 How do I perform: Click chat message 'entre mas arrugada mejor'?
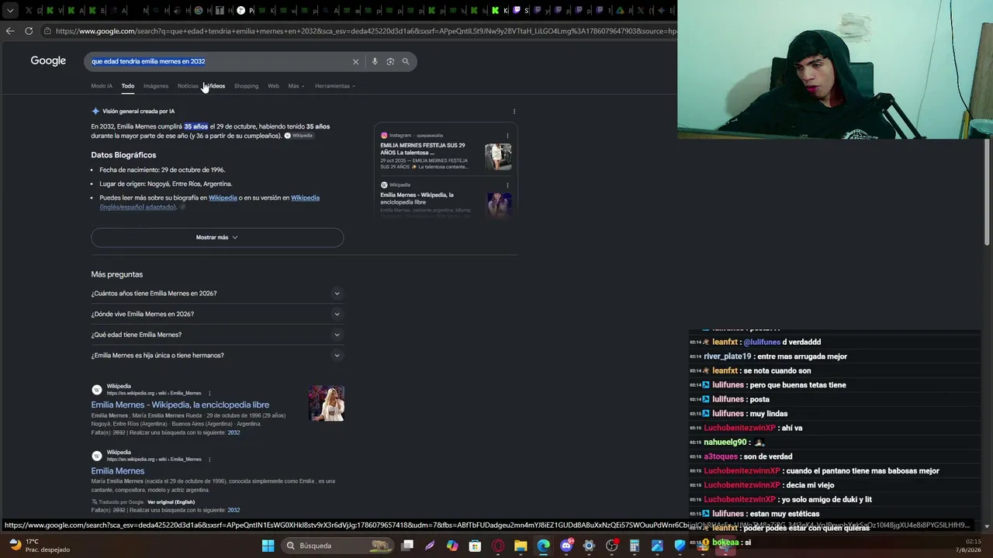click(x=802, y=356)
